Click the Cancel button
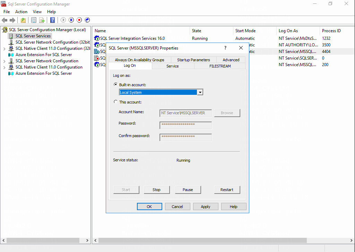Image resolution: width=355 pixels, height=252 pixels. 177,207
